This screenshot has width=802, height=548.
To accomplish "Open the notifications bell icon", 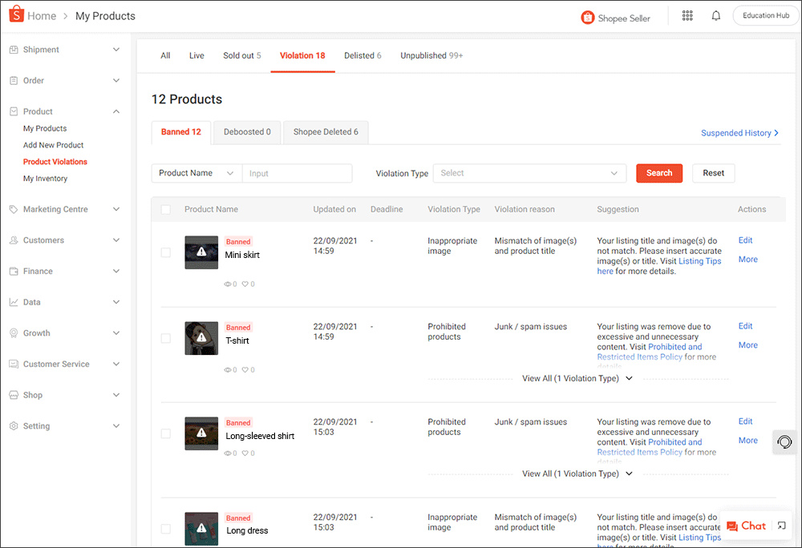I will [x=715, y=15].
